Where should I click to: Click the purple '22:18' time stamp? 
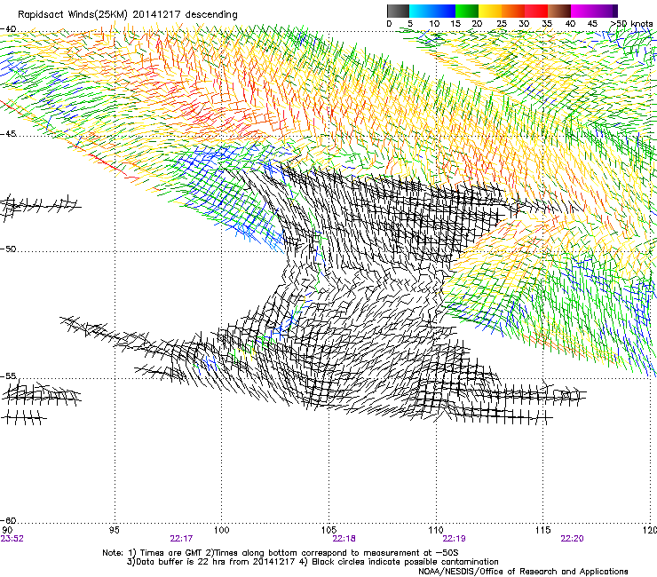coord(344,539)
